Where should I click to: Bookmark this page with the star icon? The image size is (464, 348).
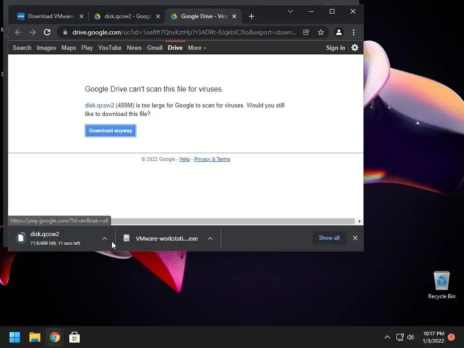pos(321,32)
